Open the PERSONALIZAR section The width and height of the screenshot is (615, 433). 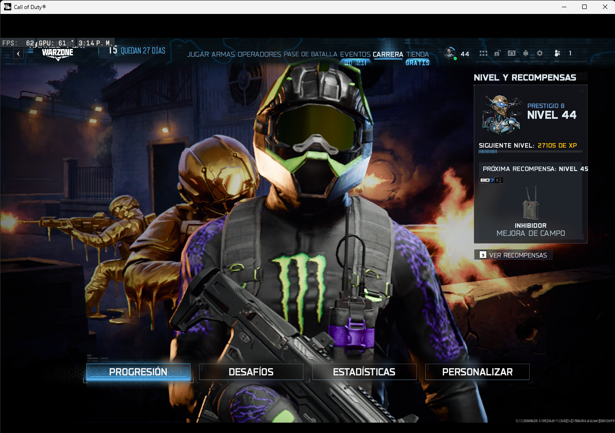477,372
